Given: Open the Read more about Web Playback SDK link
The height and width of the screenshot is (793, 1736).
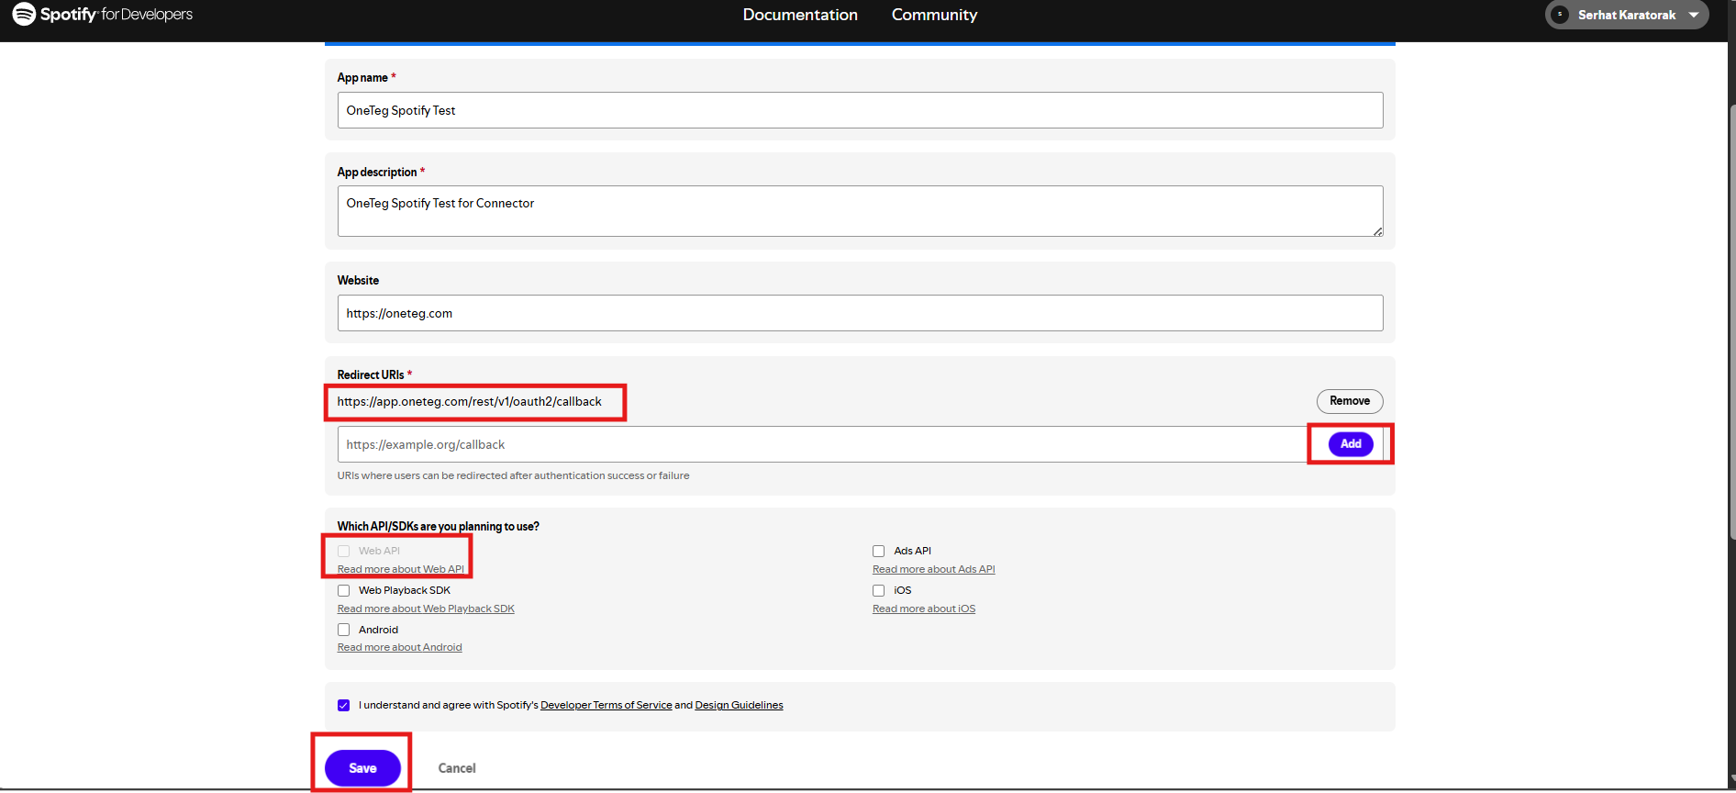Looking at the screenshot, I should (x=426, y=609).
